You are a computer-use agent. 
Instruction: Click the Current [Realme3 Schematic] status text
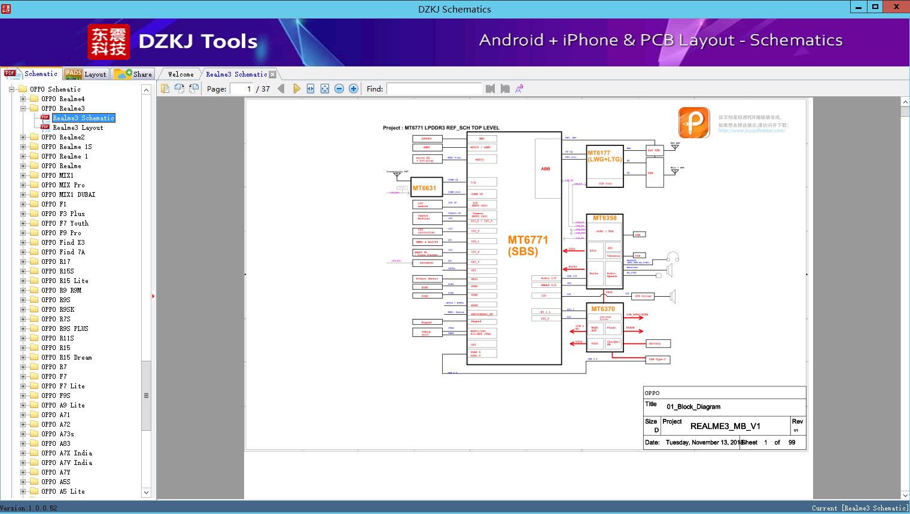[860, 508]
